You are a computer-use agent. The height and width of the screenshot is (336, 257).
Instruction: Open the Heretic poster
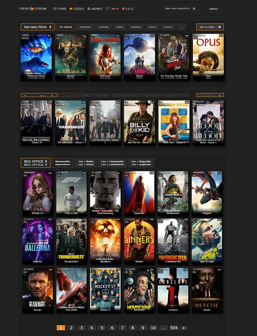(x=207, y=290)
